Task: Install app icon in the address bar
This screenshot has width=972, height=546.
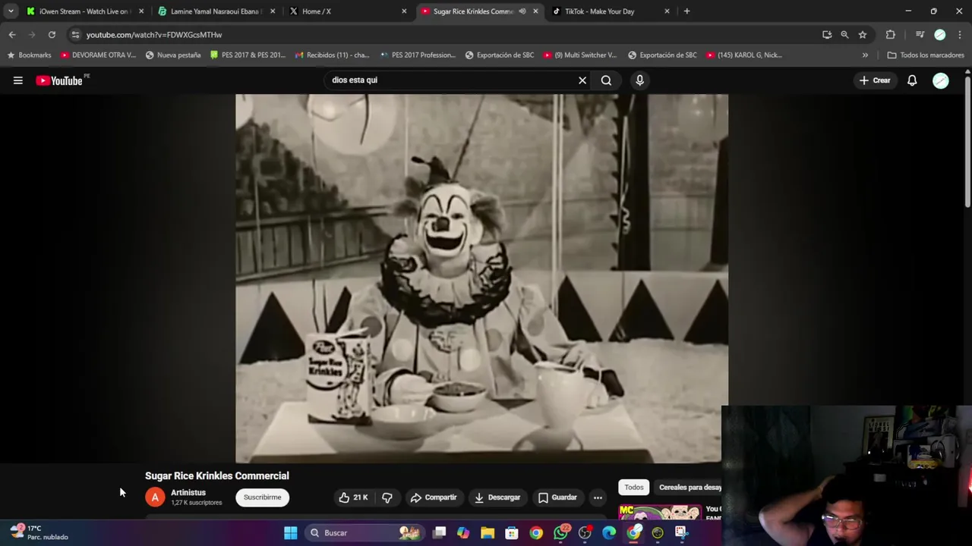Action: pos(827,35)
